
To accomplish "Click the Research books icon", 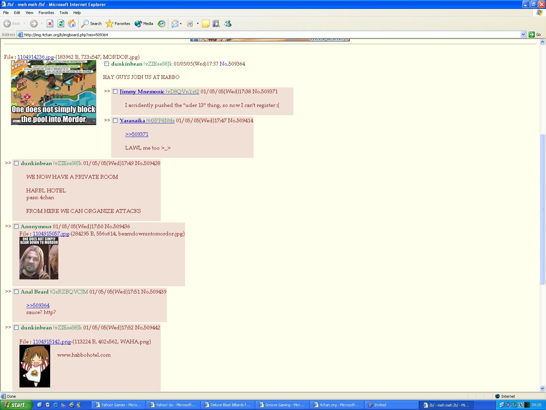I will click(x=216, y=24).
